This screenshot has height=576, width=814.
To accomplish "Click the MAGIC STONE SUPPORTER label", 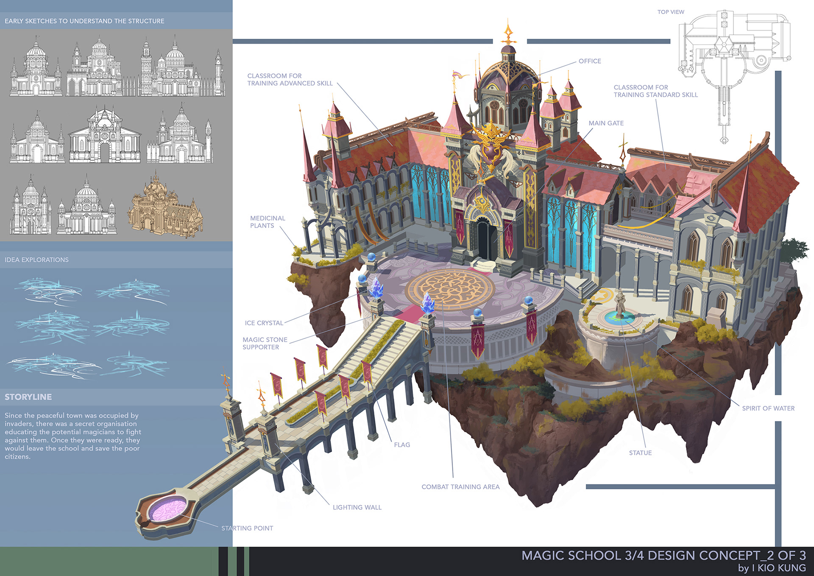I will 265,343.
